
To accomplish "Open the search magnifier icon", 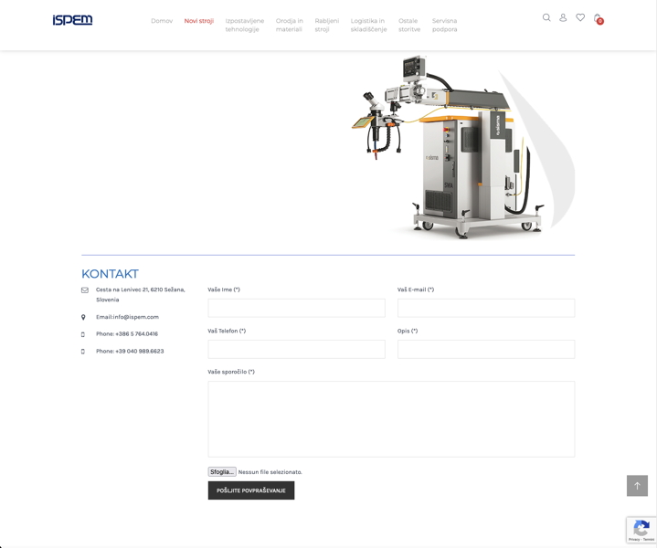I will tap(546, 17).
